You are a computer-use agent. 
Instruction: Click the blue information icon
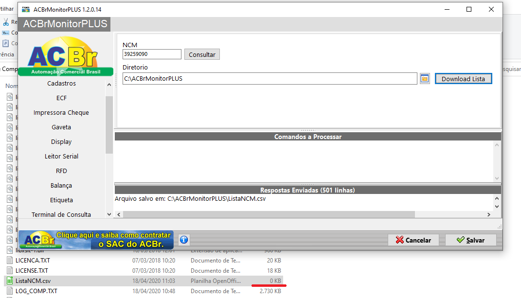point(184,240)
